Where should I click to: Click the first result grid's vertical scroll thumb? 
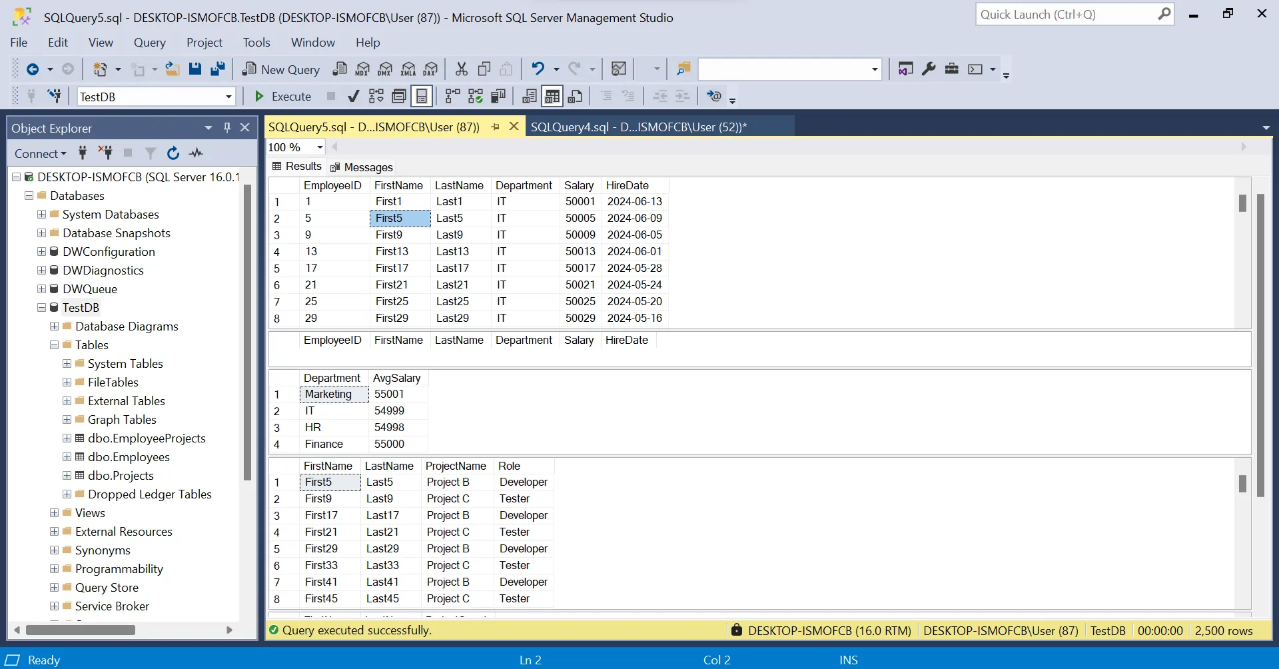[1242, 203]
